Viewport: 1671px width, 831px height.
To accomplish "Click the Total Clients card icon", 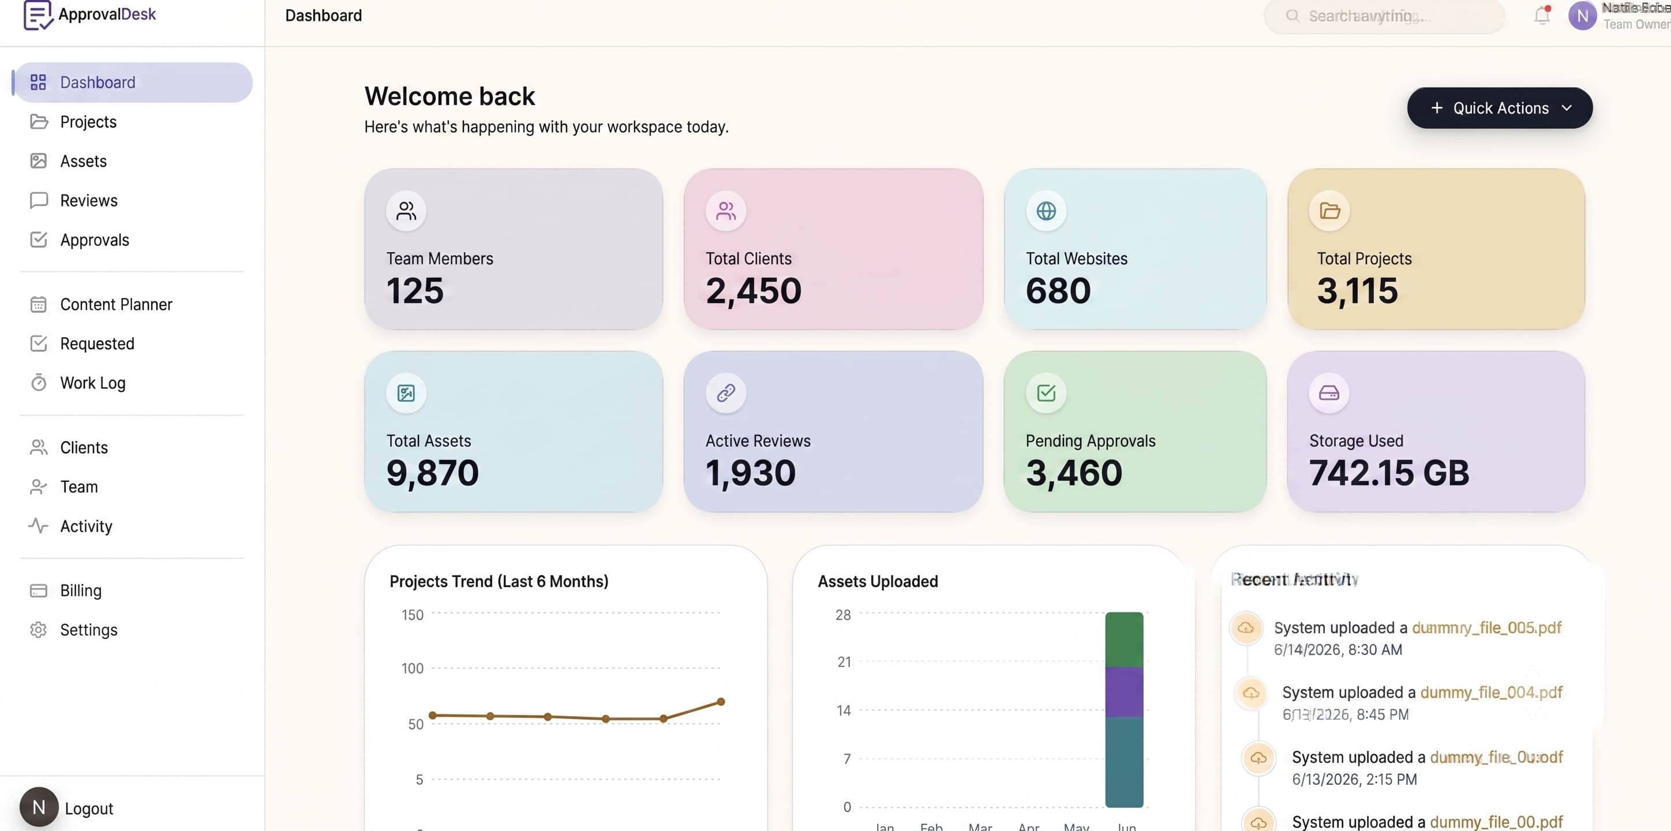I will 726,211.
